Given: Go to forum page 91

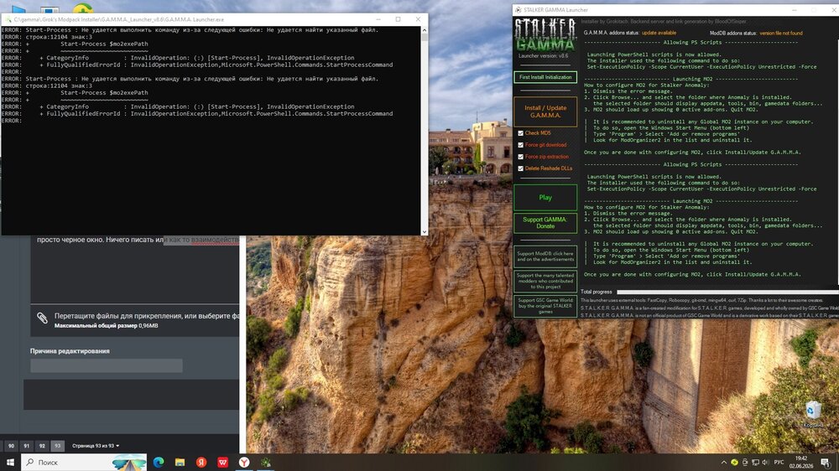Looking at the screenshot, I should coord(26,445).
